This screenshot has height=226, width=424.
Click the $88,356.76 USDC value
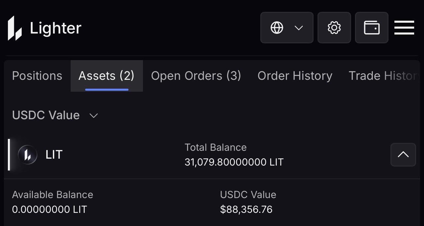coord(246,209)
